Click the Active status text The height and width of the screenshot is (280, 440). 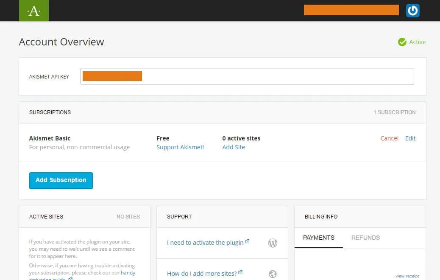tap(417, 42)
